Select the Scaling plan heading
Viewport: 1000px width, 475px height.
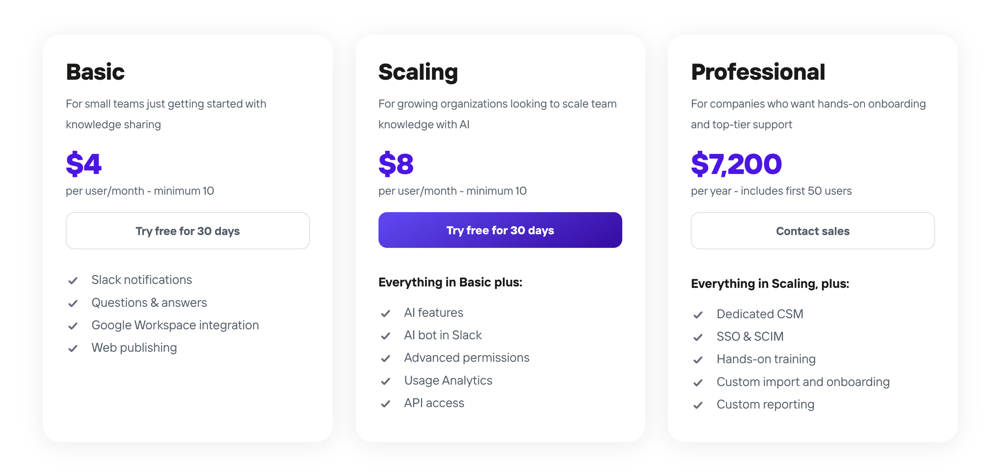(418, 72)
